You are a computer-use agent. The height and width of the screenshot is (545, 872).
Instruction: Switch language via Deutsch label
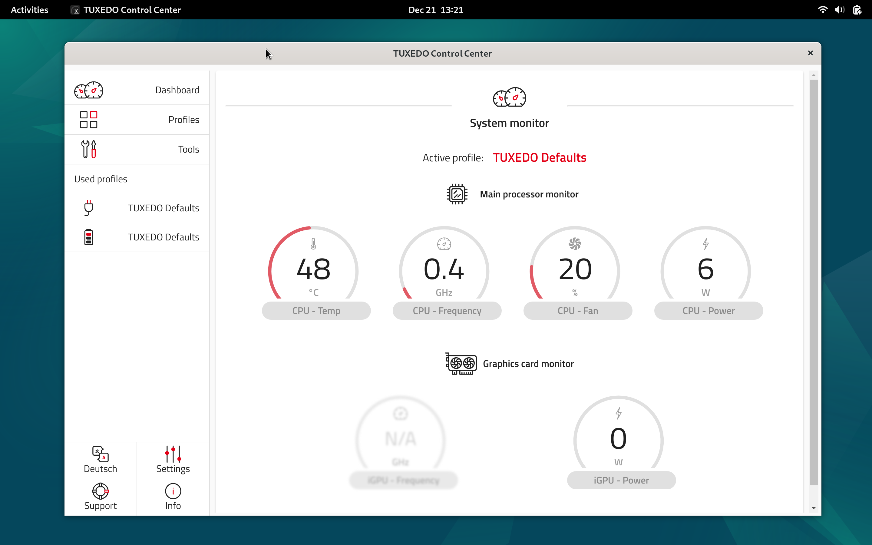coord(101,469)
